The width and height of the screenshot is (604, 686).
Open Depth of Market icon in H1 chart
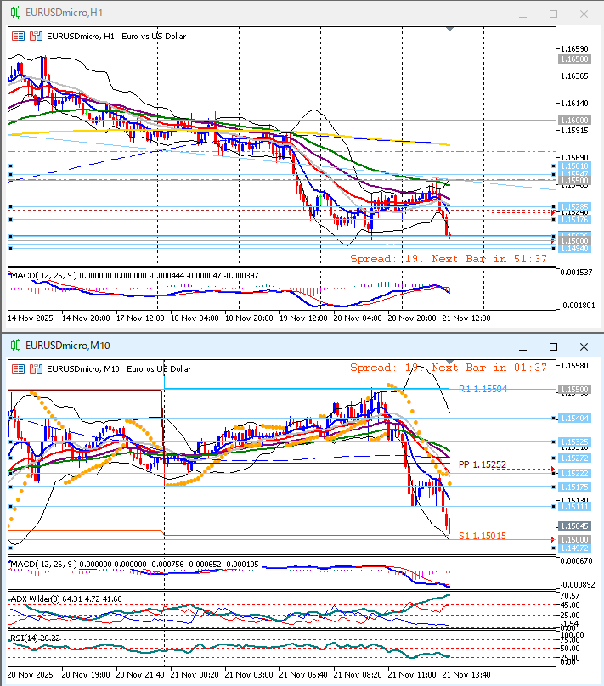(36, 37)
